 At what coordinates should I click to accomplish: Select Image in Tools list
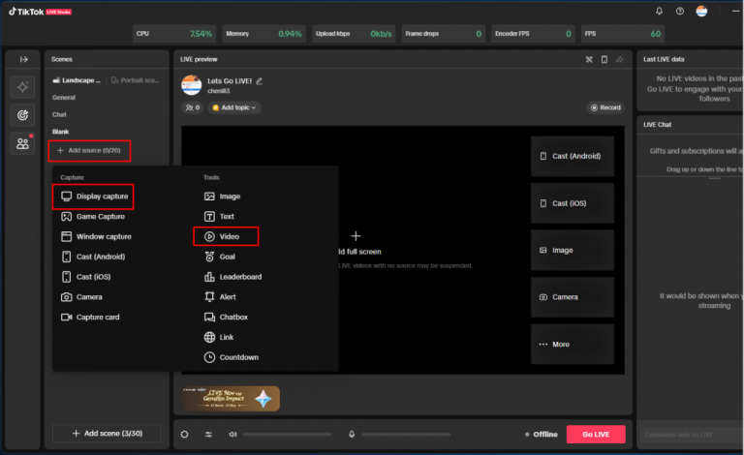(x=222, y=197)
